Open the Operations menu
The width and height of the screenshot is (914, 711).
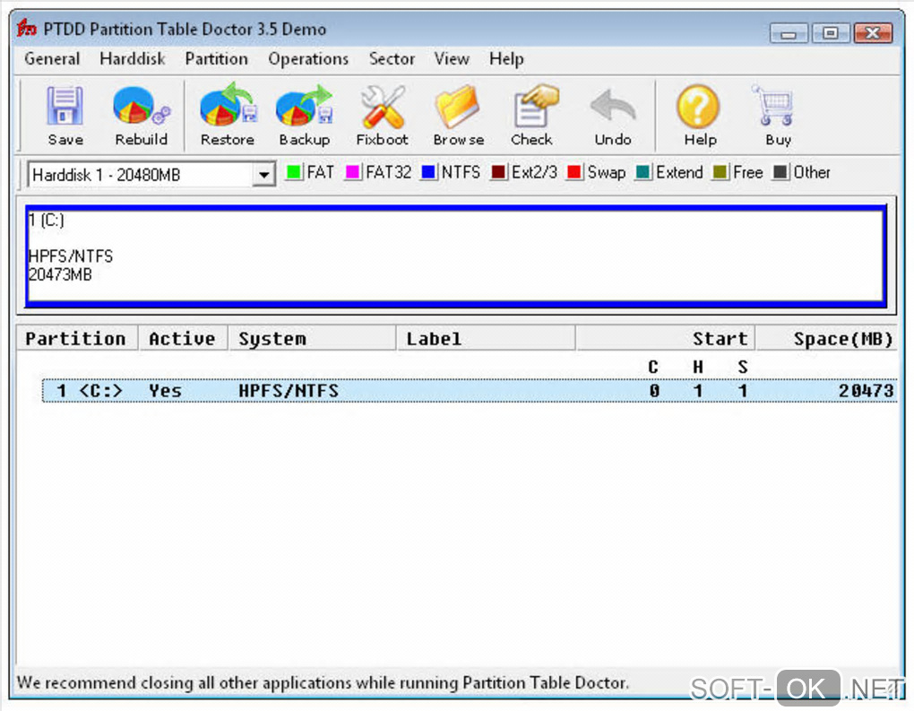pos(308,59)
